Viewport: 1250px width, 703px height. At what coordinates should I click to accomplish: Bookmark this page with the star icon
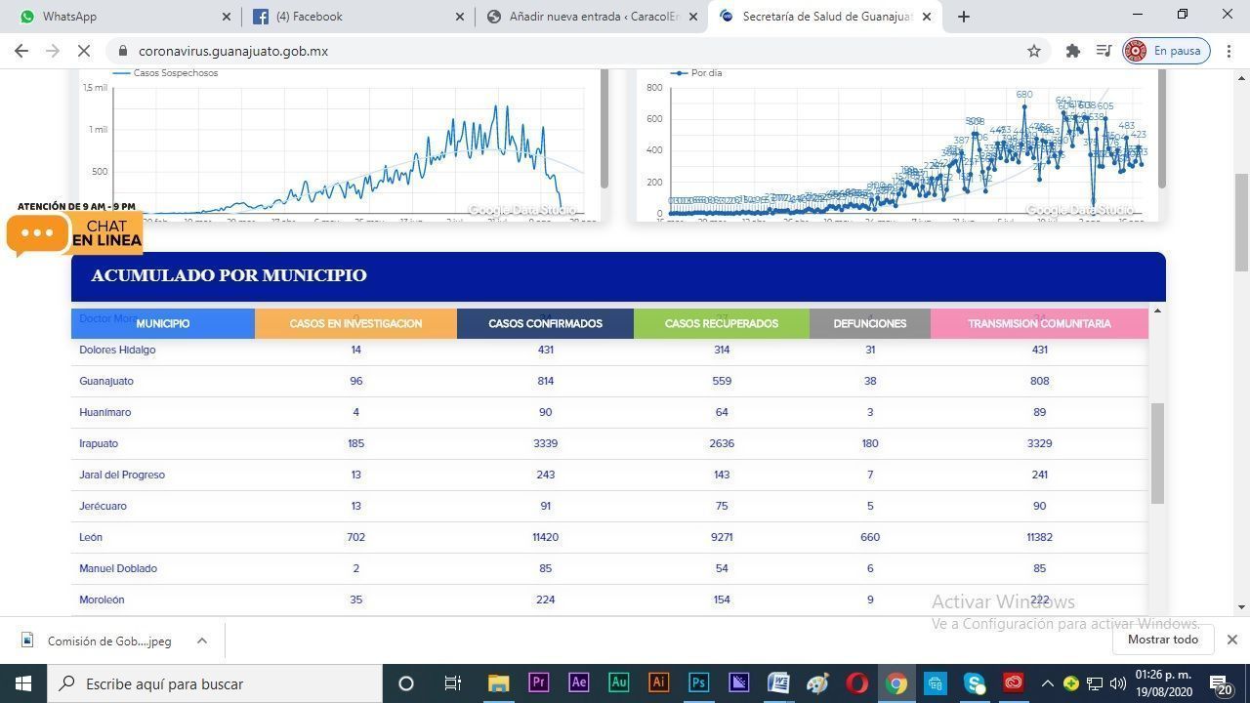click(x=1034, y=51)
